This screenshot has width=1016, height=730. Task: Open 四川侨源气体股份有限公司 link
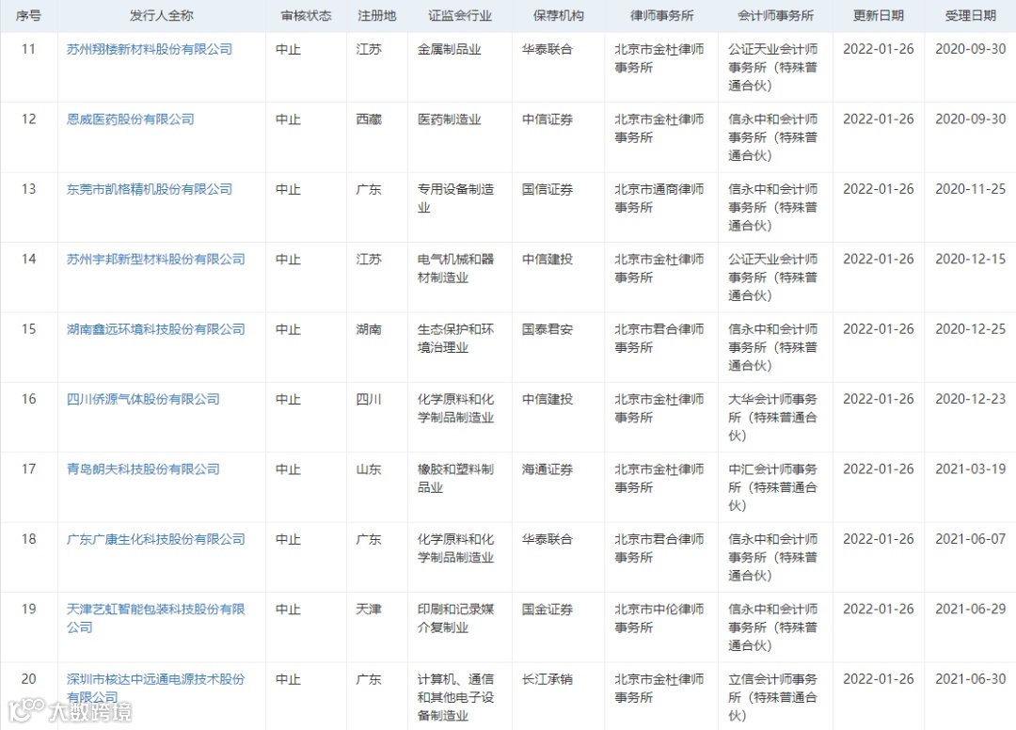pos(143,399)
